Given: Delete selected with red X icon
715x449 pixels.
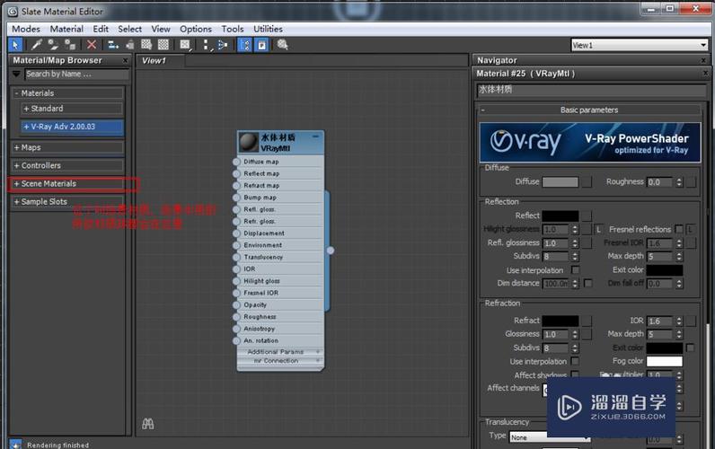Looking at the screenshot, I should (x=92, y=45).
